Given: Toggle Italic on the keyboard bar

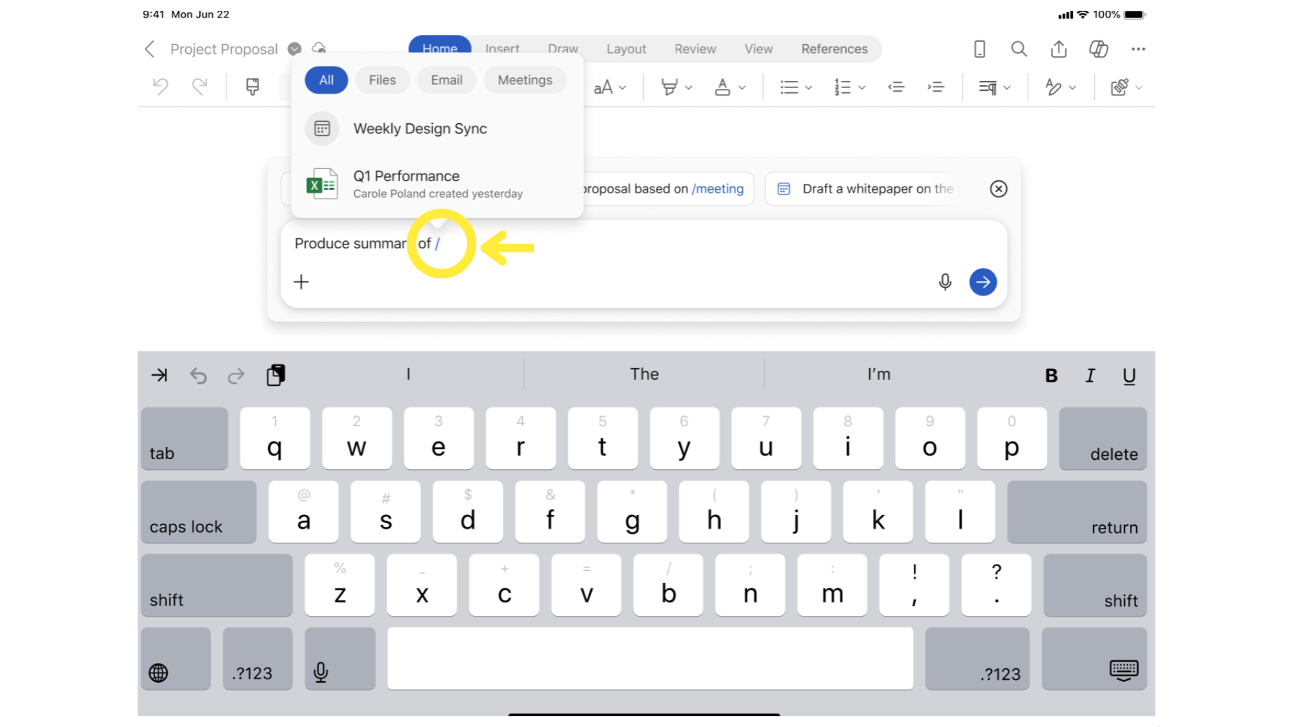Looking at the screenshot, I should point(1090,376).
